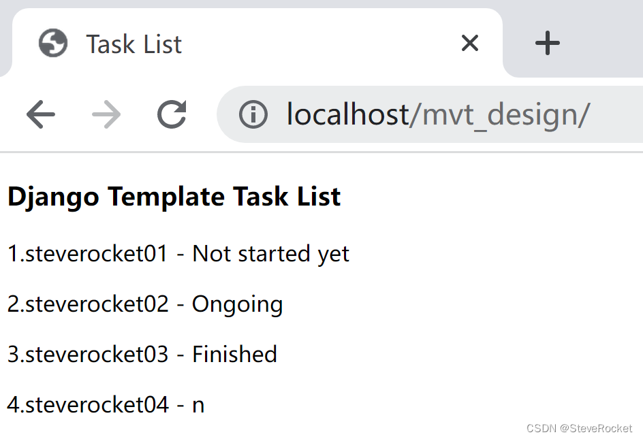
Task: Click the forward navigation arrow
Action: point(106,114)
